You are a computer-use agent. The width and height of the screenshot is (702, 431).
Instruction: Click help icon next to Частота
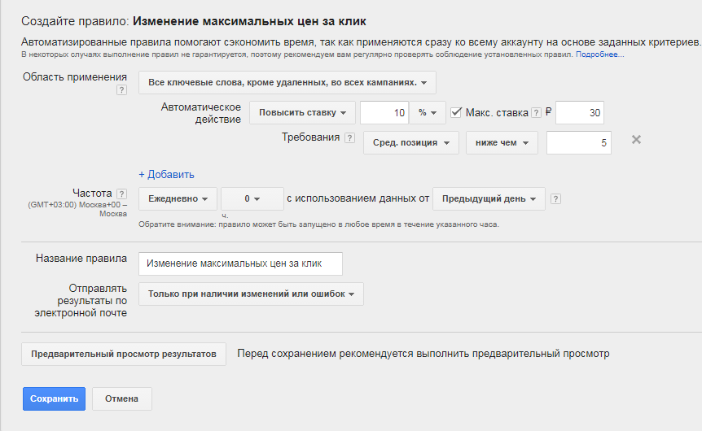click(121, 194)
